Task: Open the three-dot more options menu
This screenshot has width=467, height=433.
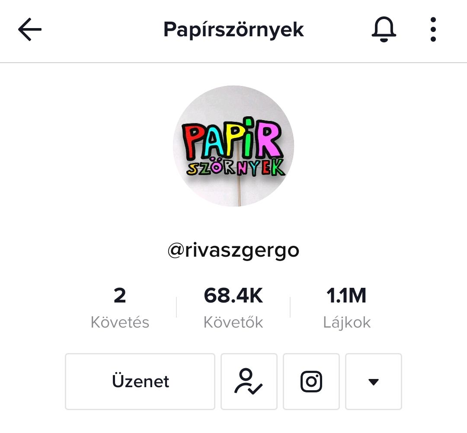Action: [x=433, y=29]
